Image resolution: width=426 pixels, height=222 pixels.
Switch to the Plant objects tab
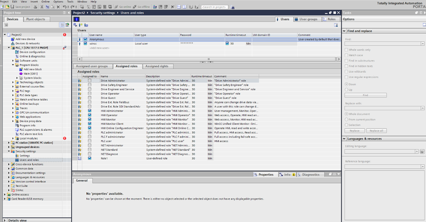tap(36, 19)
